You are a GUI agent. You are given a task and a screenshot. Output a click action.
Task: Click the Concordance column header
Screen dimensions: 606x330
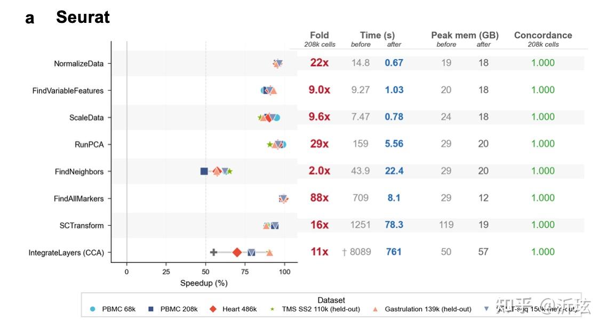543,35
